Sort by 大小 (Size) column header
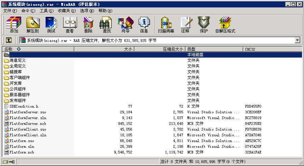 pos(128,49)
